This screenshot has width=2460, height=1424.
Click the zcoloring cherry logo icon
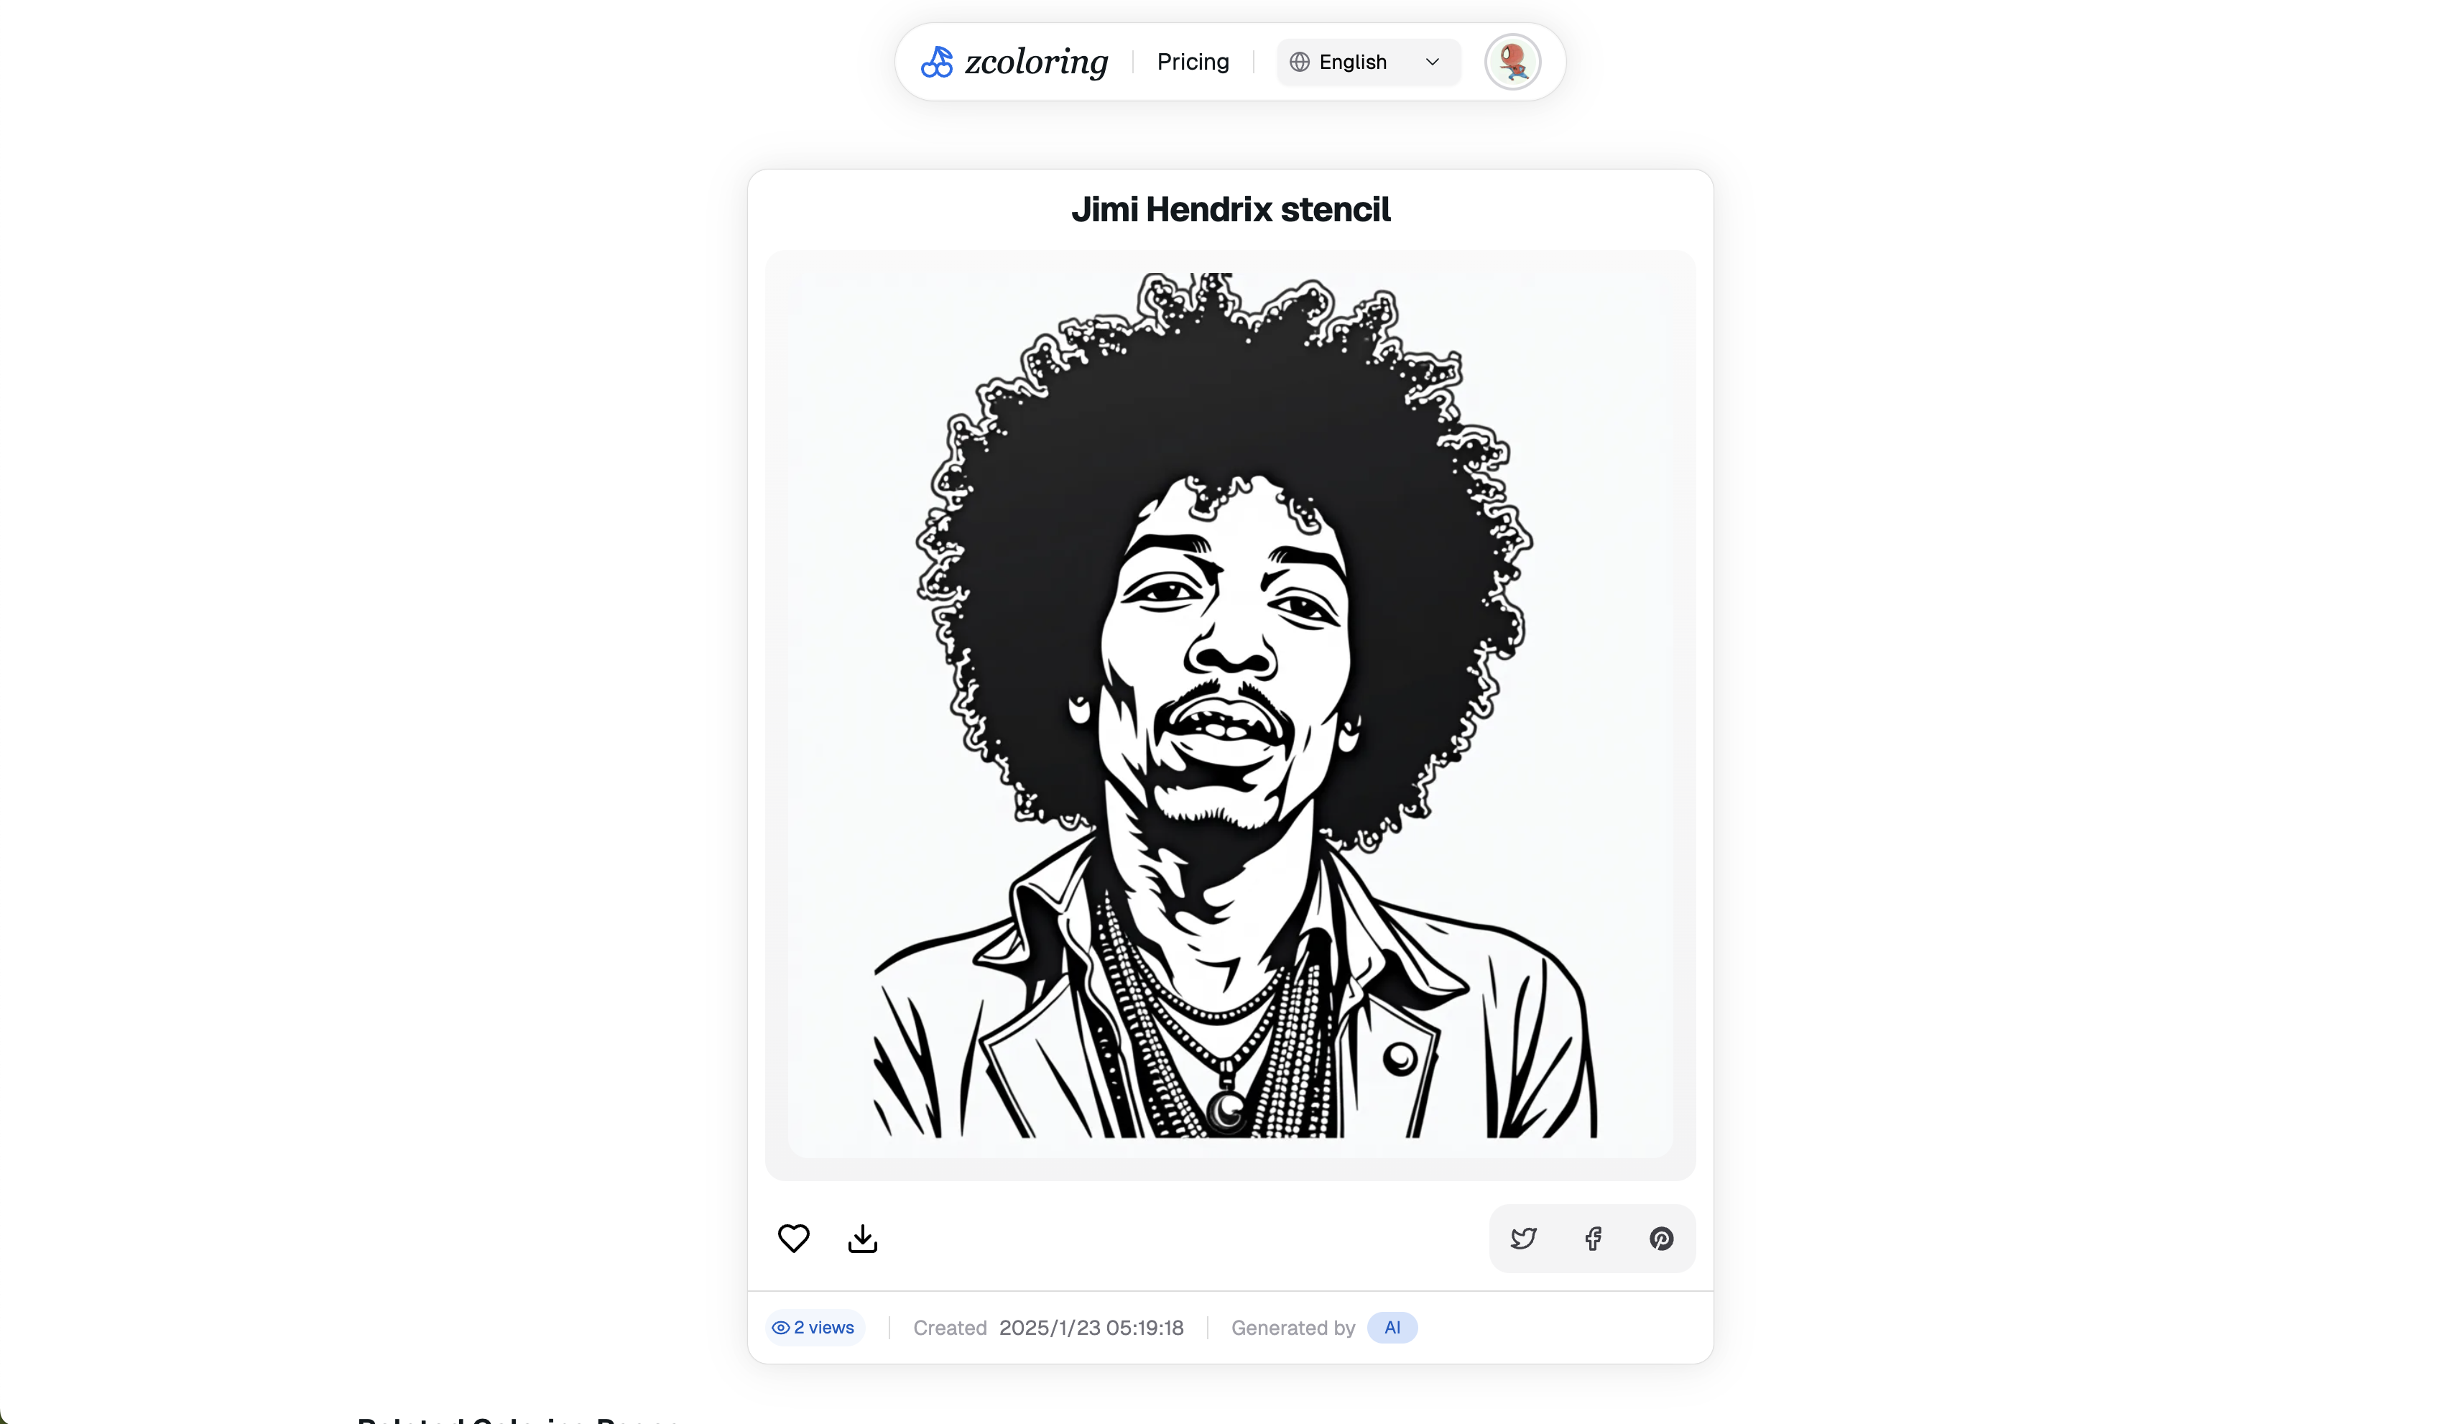(x=936, y=62)
